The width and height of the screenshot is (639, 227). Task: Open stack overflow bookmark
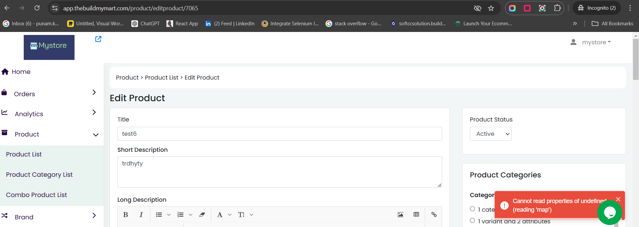tap(354, 24)
